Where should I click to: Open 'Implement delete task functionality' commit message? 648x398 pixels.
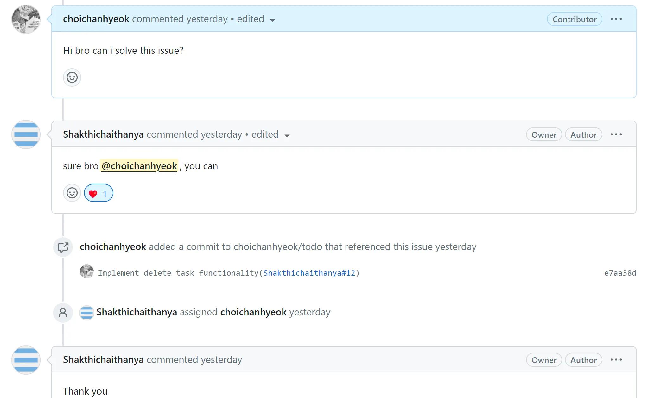click(x=178, y=273)
